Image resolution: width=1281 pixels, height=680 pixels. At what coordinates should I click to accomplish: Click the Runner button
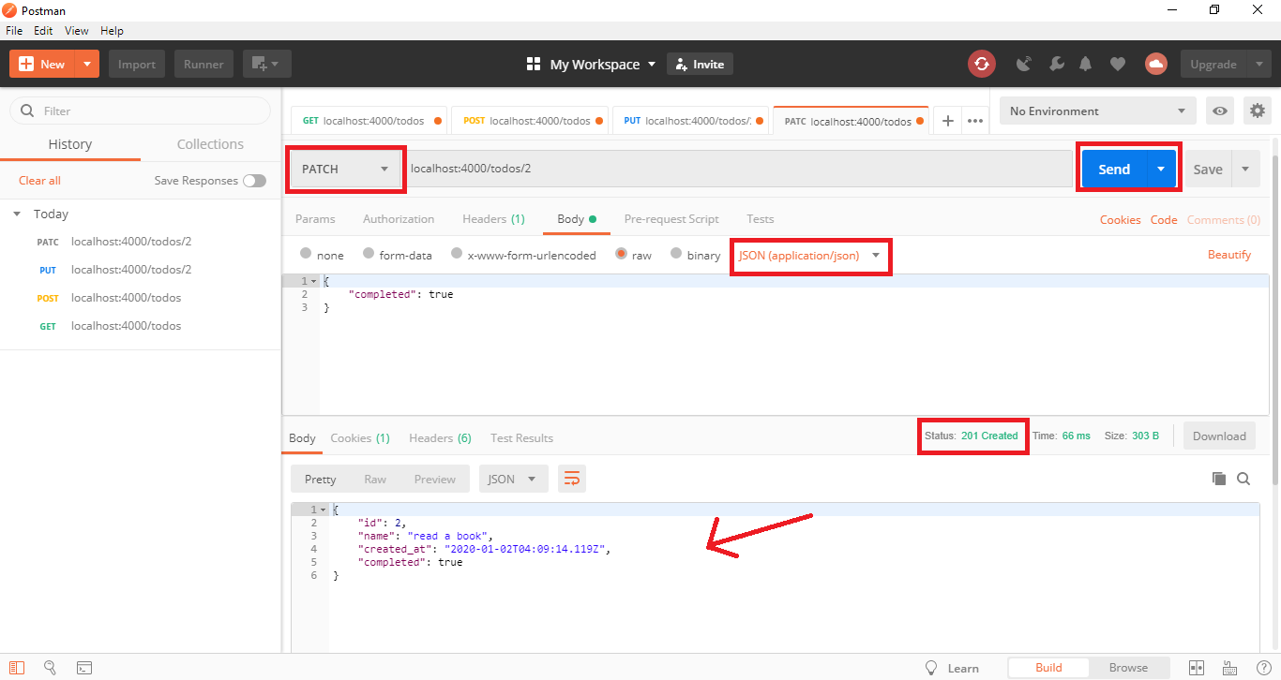point(203,64)
